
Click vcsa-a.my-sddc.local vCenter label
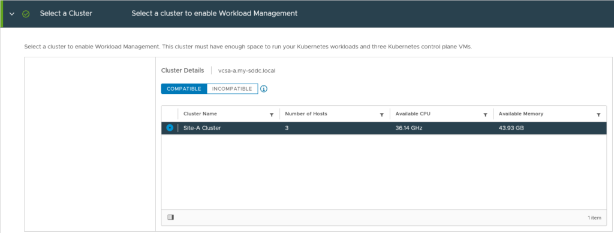(247, 71)
